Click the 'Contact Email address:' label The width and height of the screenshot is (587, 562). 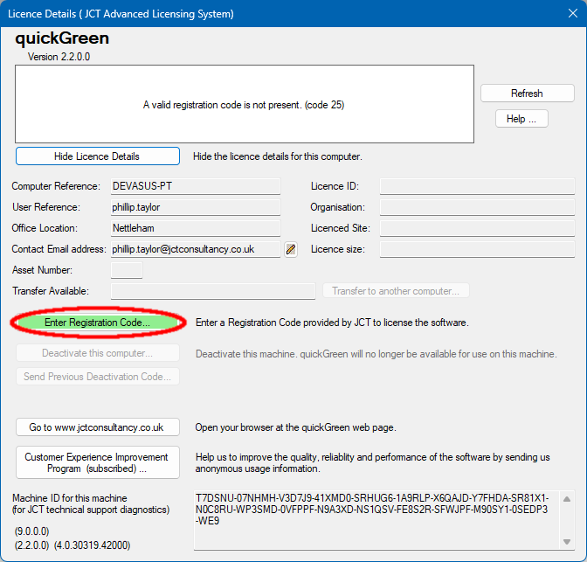pos(59,249)
